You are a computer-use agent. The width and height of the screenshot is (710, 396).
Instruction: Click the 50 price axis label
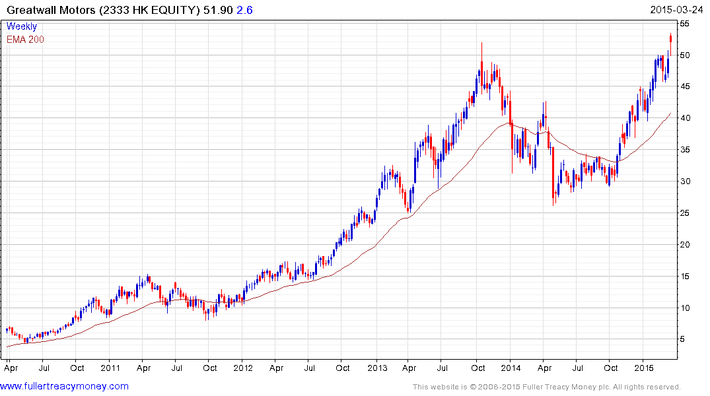pos(685,55)
